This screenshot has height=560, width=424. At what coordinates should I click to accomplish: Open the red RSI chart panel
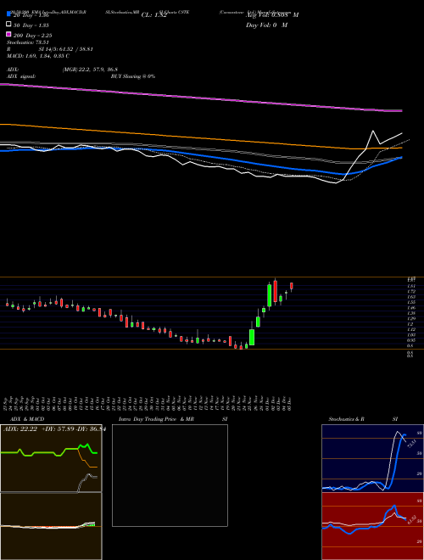[372, 526]
